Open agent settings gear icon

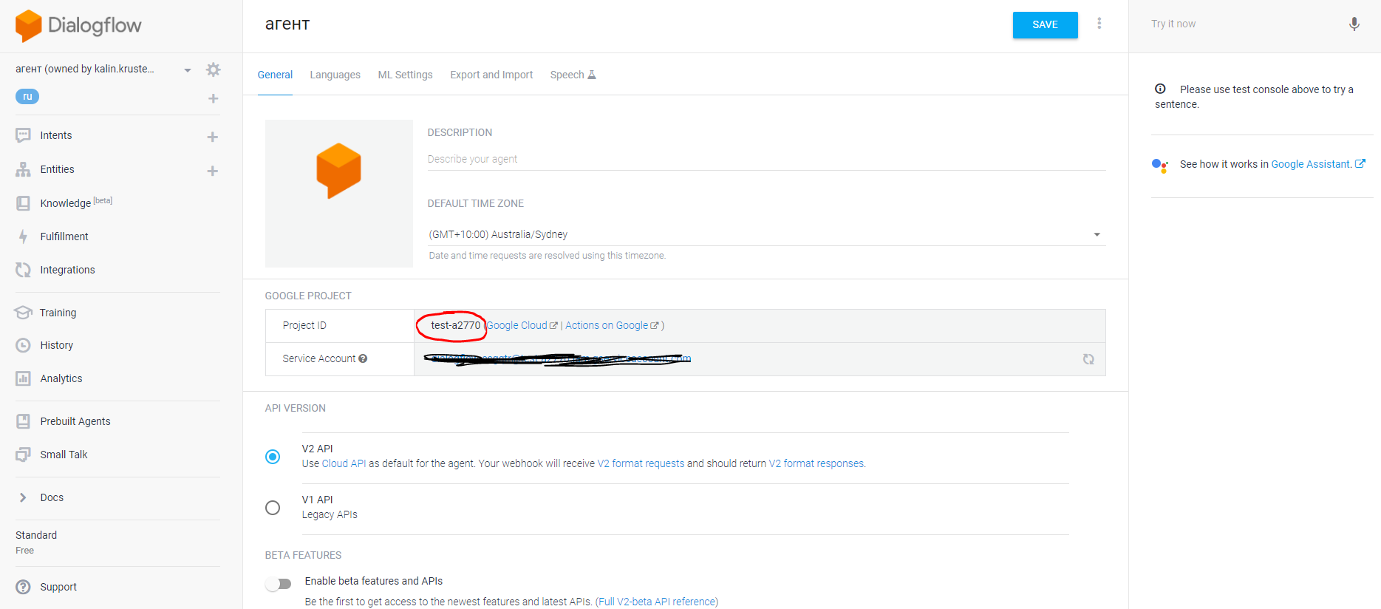[214, 69]
